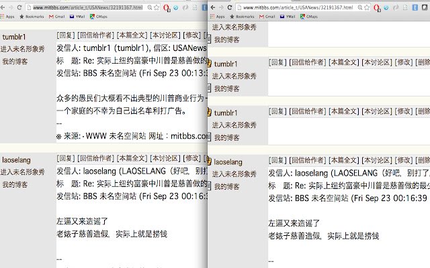Bookmark page with star in right window
This screenshot has width=430, height=268.
(x=367, y=7)
